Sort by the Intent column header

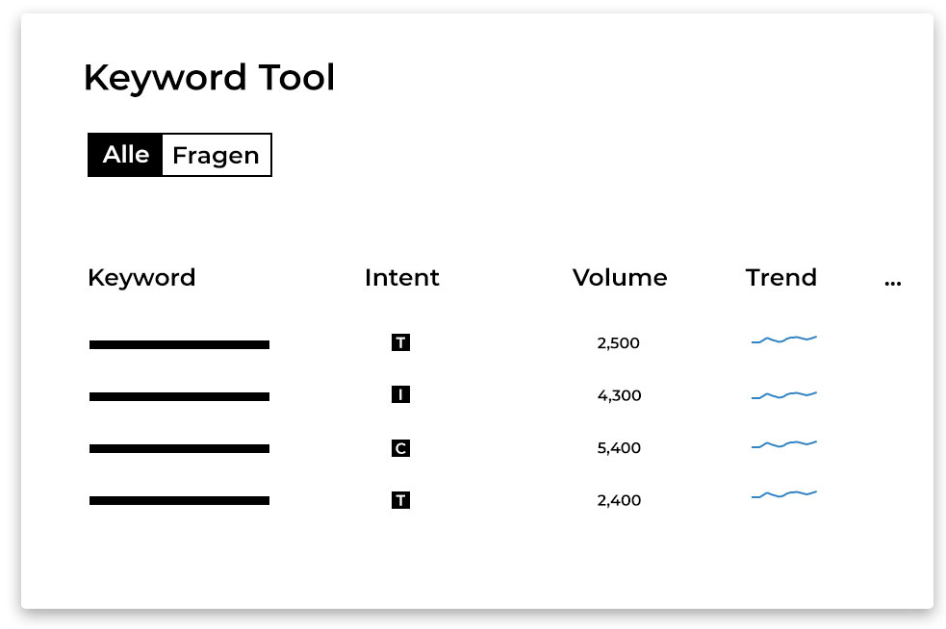click(402, 277)
